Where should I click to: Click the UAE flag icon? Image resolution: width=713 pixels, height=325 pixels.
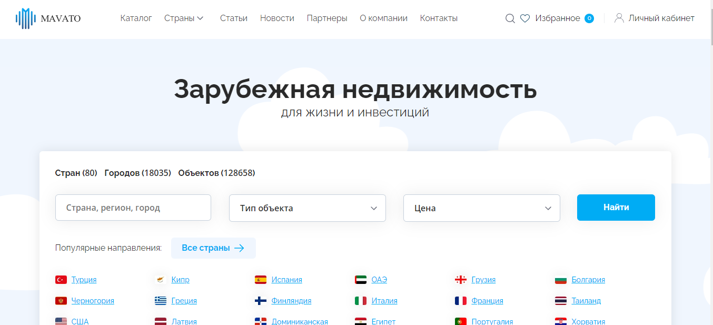pyautogui.click(x=361, y=280)
